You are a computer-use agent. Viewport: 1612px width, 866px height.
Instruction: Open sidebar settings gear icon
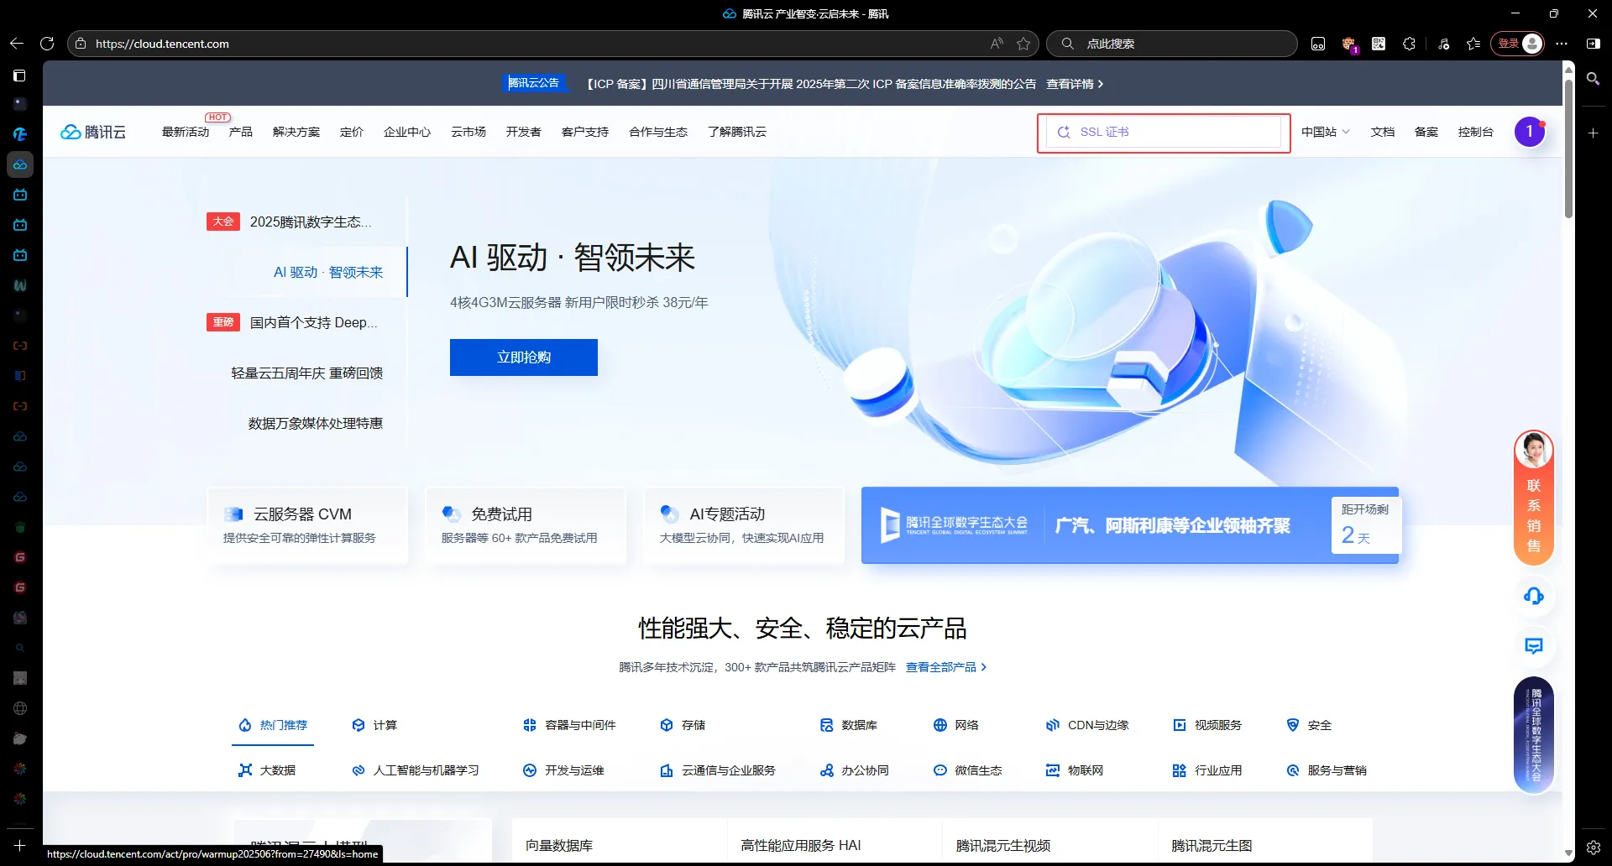[x=1593, y=848]
